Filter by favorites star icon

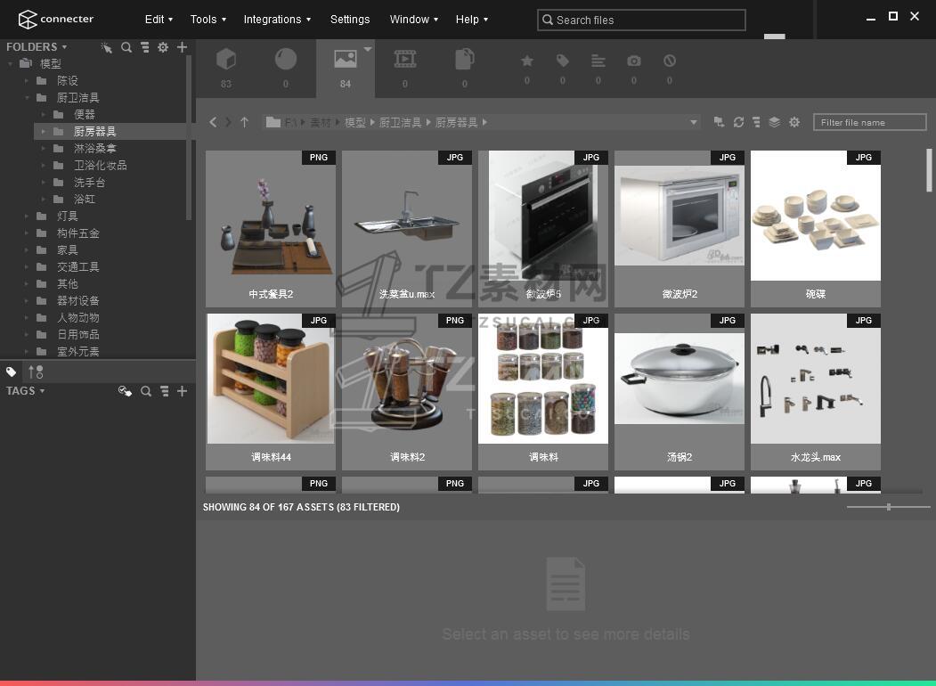(x=527, y=61)
